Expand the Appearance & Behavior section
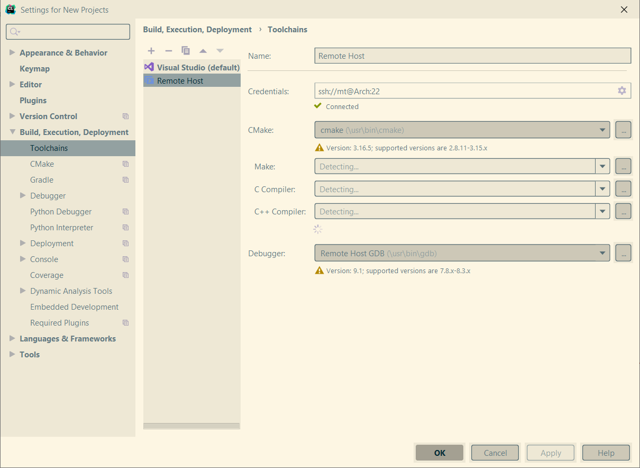 pyautogui.click(x=13, y=52)
